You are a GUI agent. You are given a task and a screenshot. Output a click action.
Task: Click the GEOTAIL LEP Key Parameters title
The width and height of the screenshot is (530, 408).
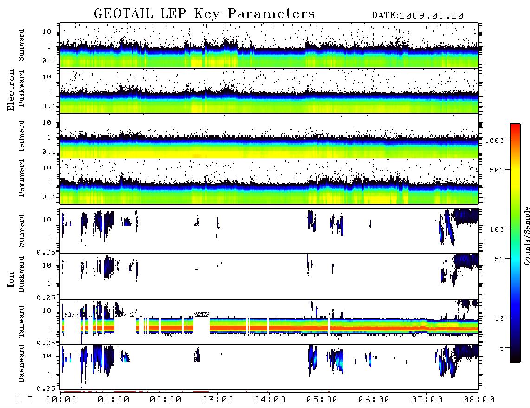pyautogui.click(x=204, y=14)
